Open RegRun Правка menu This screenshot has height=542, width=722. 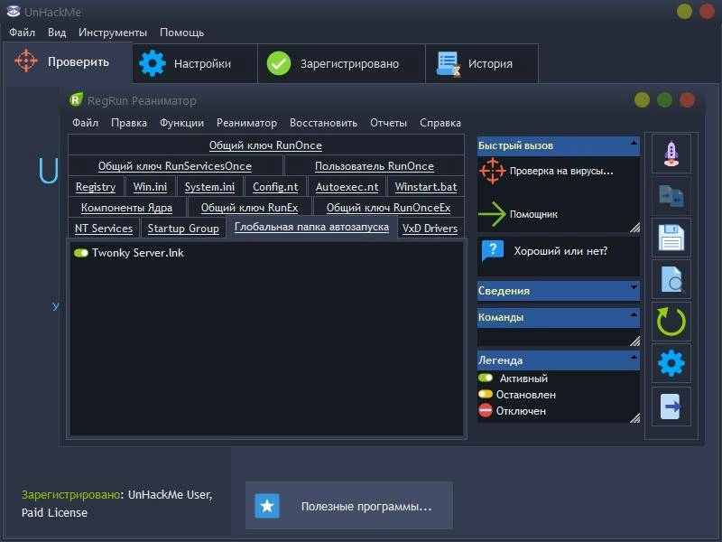click(129, 123)
